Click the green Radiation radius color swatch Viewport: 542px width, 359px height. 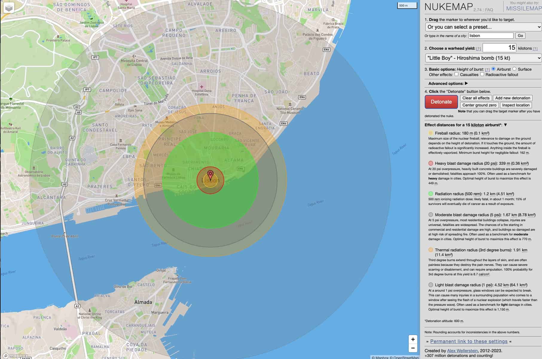(430, 194)
